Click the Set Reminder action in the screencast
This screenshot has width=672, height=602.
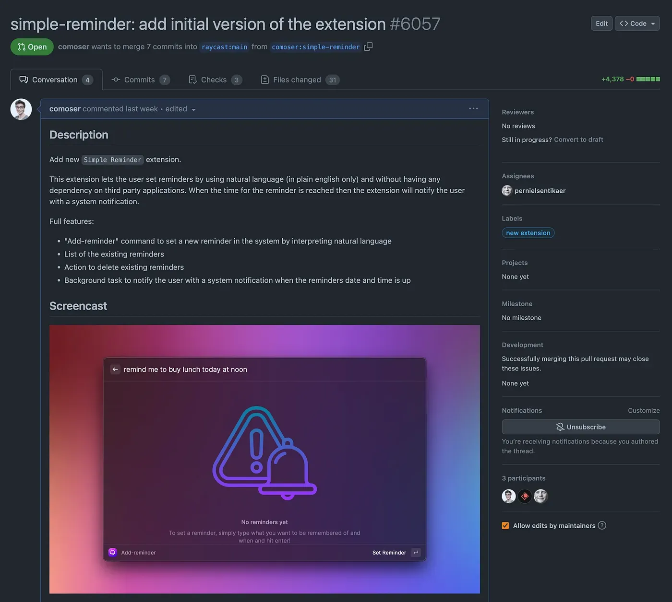click(389, 553)
